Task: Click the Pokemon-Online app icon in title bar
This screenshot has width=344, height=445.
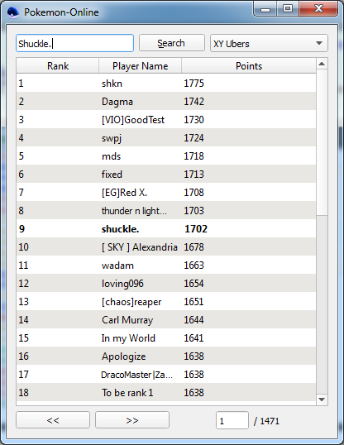Action: 12,12
